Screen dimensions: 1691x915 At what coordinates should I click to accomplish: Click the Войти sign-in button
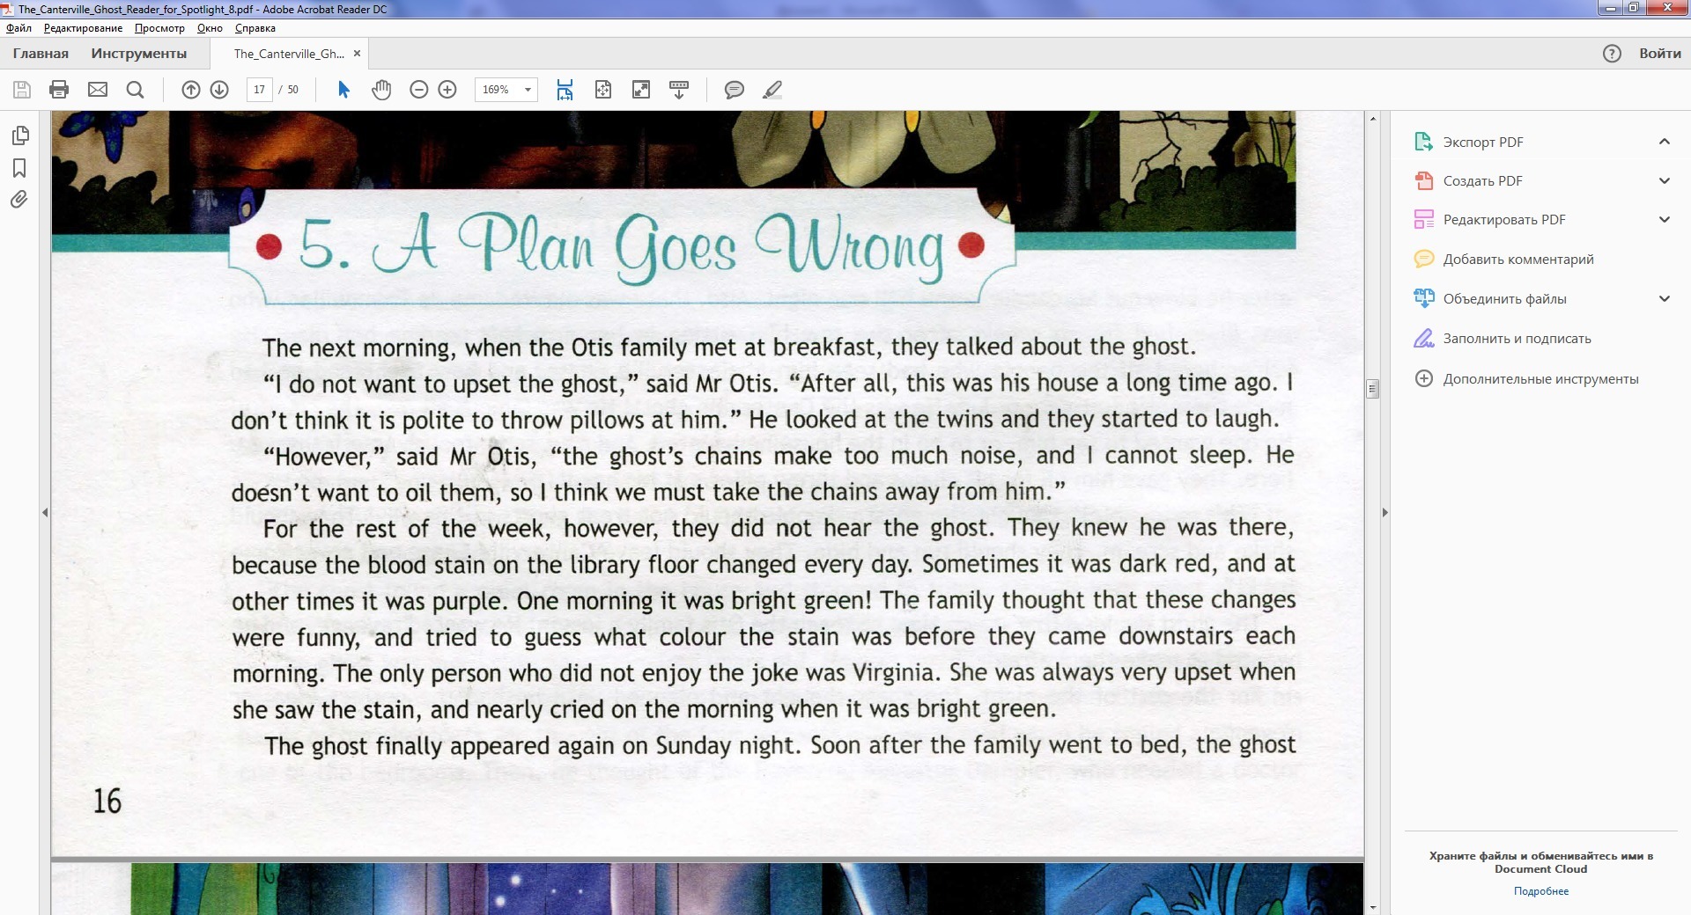pyautogui.click(x=1659, y=54)
